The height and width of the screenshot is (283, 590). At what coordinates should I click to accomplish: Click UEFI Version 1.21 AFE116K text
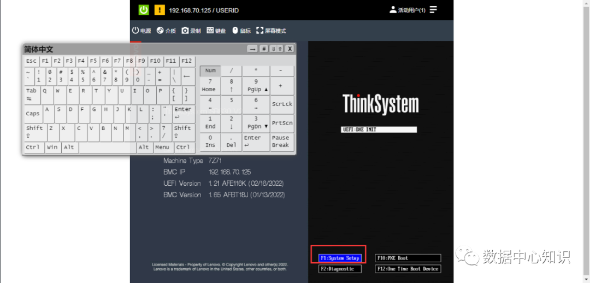pos(246,183)
